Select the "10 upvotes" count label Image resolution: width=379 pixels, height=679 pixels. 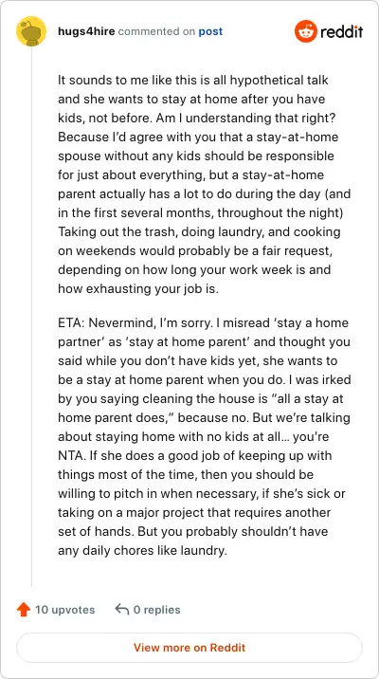pos(64,610)
